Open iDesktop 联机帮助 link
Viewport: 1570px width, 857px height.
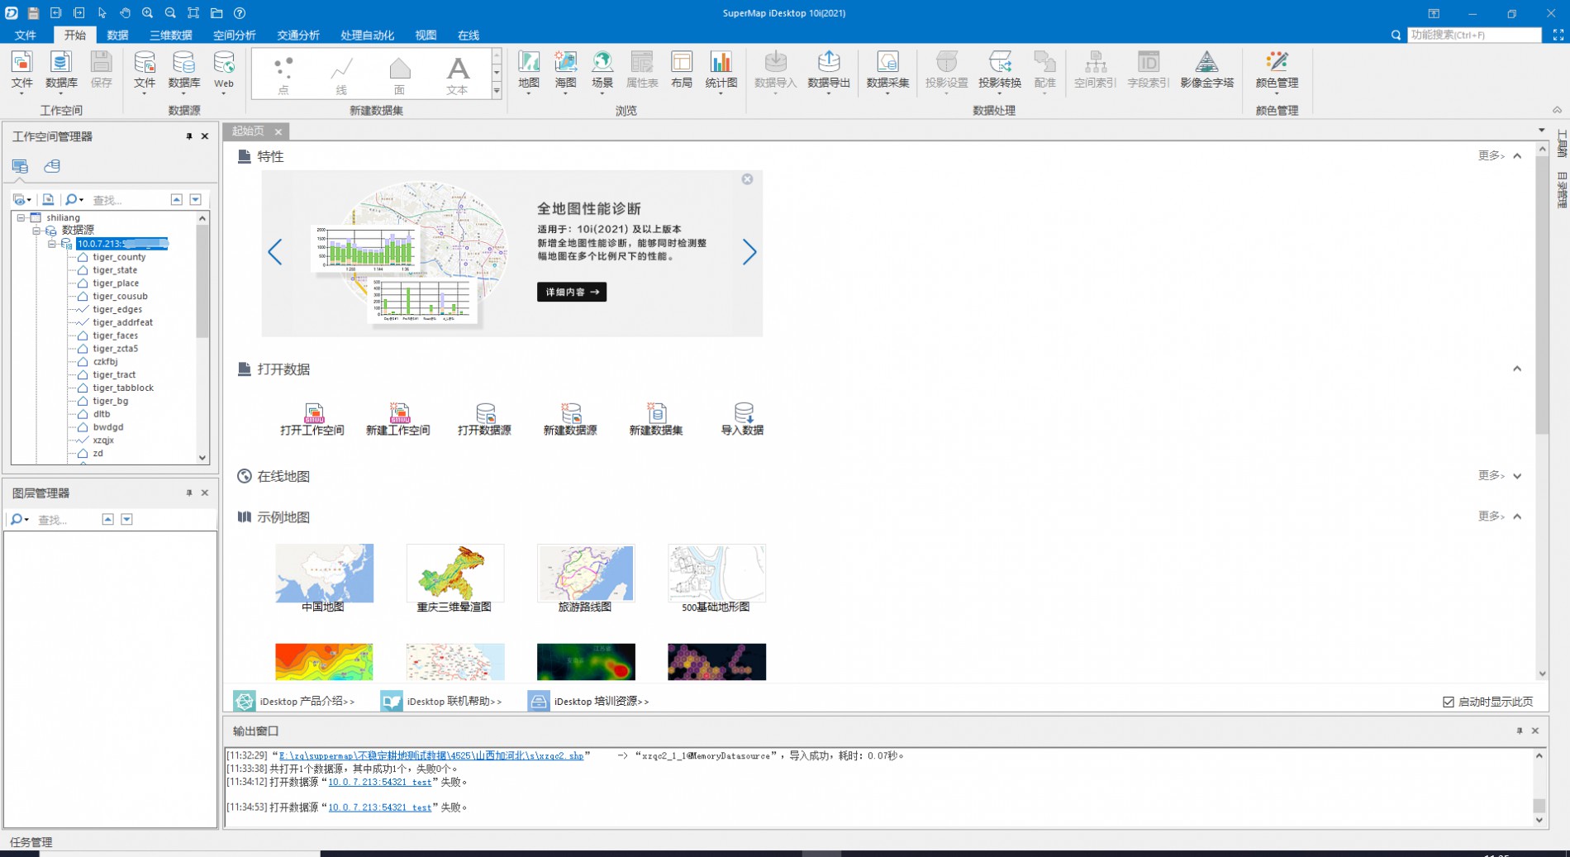[x=441, y=701]
